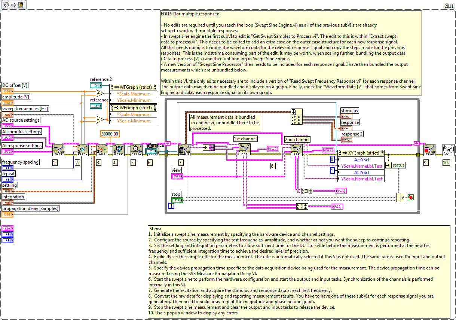Viewport: 456px width, 320px height.
Task: Select the RATE subVI node
Action: pos(118,150)
